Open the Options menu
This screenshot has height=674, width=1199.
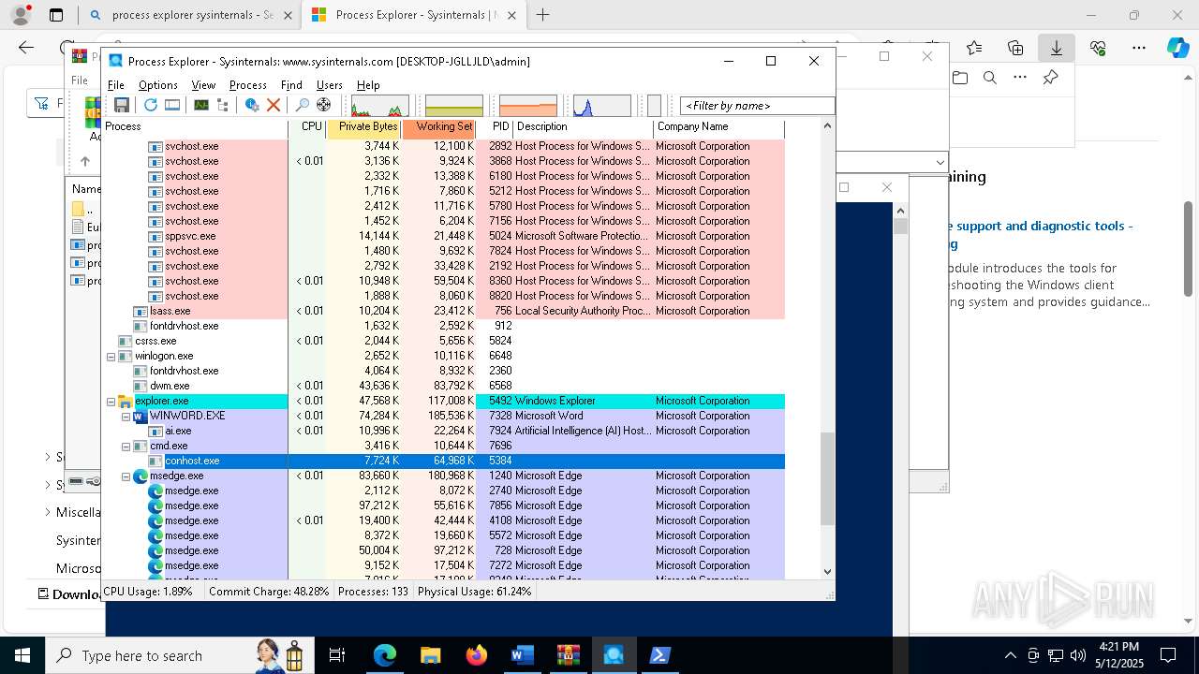[x=157, y=84]
